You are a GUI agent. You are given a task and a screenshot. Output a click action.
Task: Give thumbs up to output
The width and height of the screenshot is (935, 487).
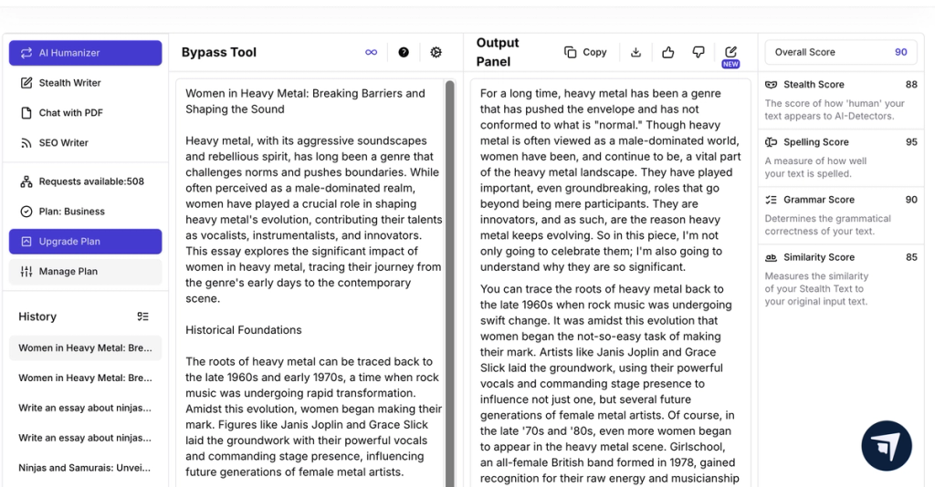pos(667,52)
